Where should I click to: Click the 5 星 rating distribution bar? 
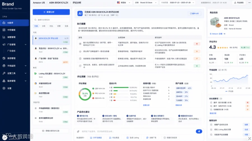[121, 87]
